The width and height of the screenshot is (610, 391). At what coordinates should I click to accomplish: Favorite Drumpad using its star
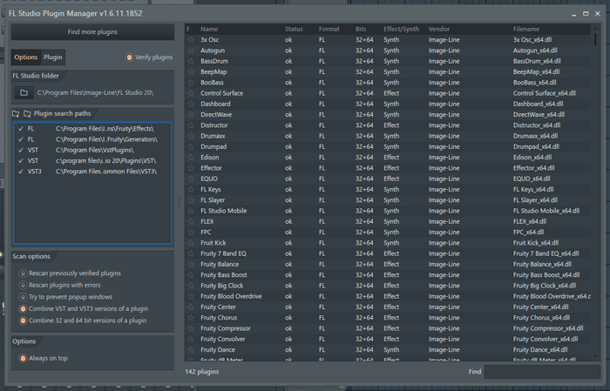[191, 146]
